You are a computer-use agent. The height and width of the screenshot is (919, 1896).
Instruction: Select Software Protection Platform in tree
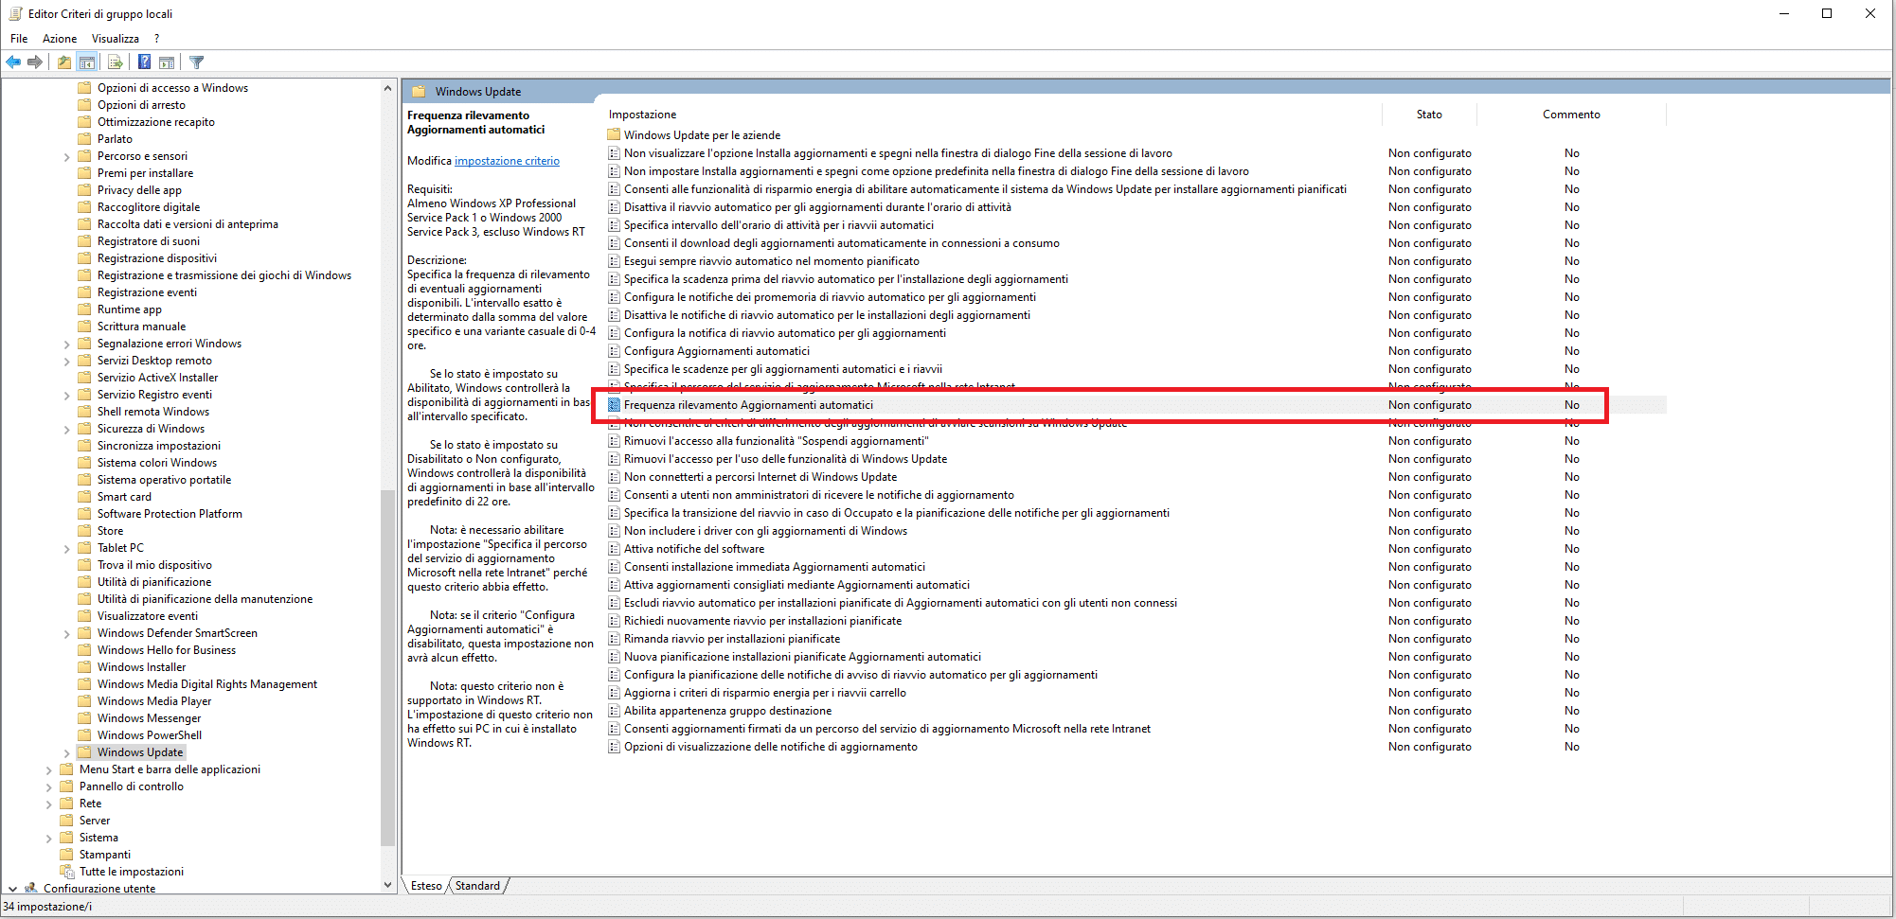point(170,514)
